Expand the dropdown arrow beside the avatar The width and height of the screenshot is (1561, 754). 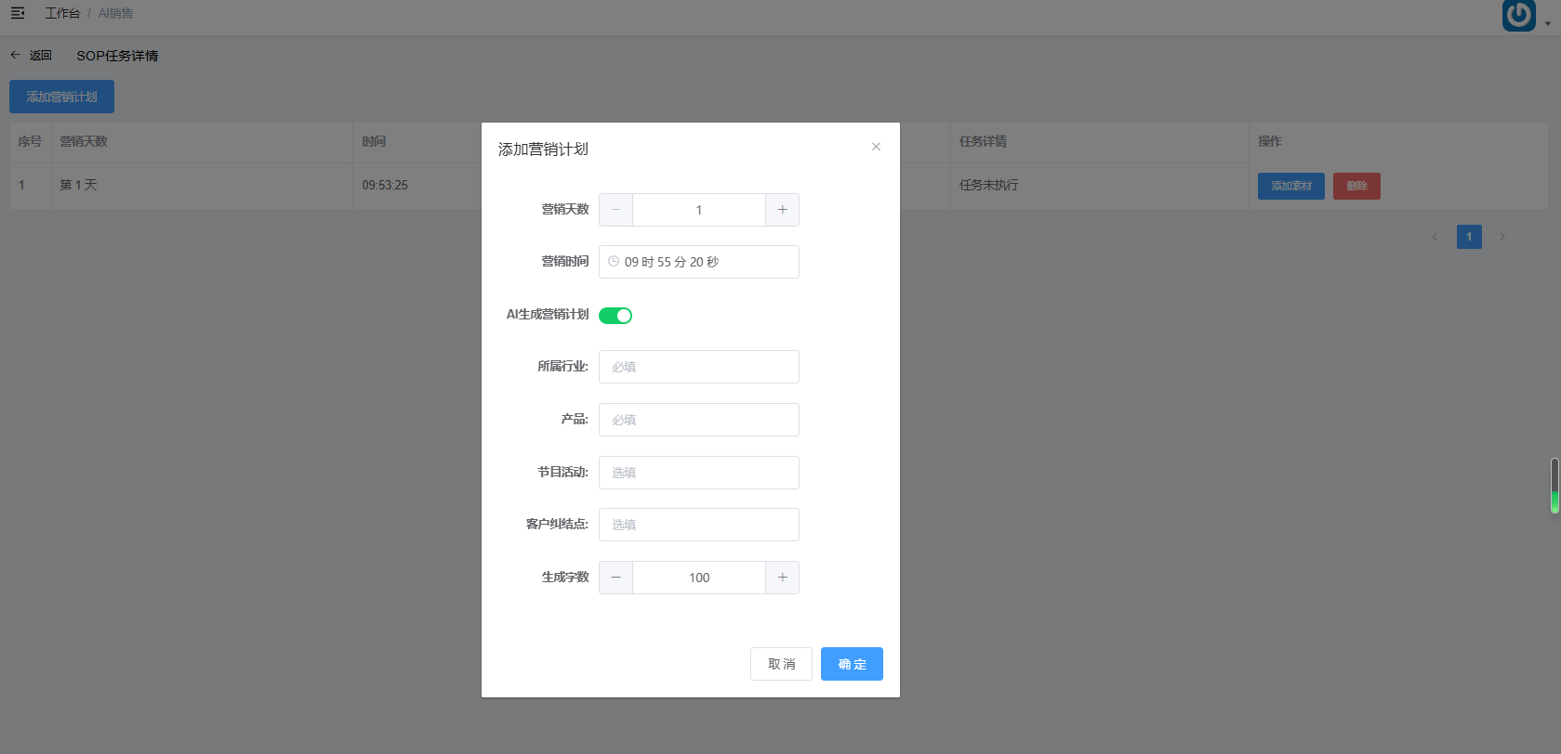(x=1548, y=24)
